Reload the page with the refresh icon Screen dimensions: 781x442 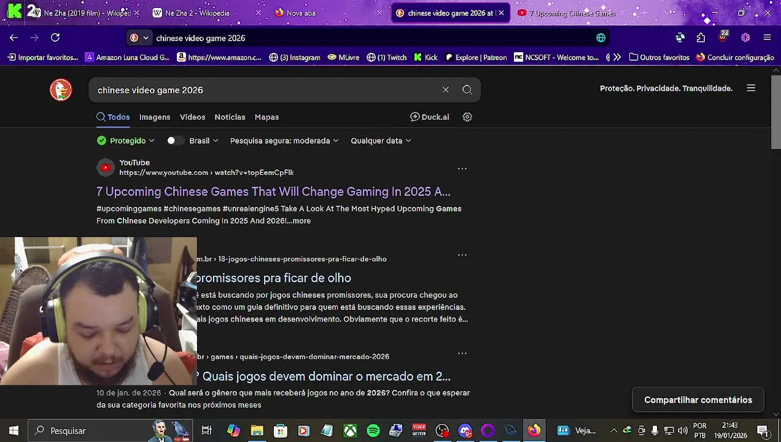click(x=55, y=37)
